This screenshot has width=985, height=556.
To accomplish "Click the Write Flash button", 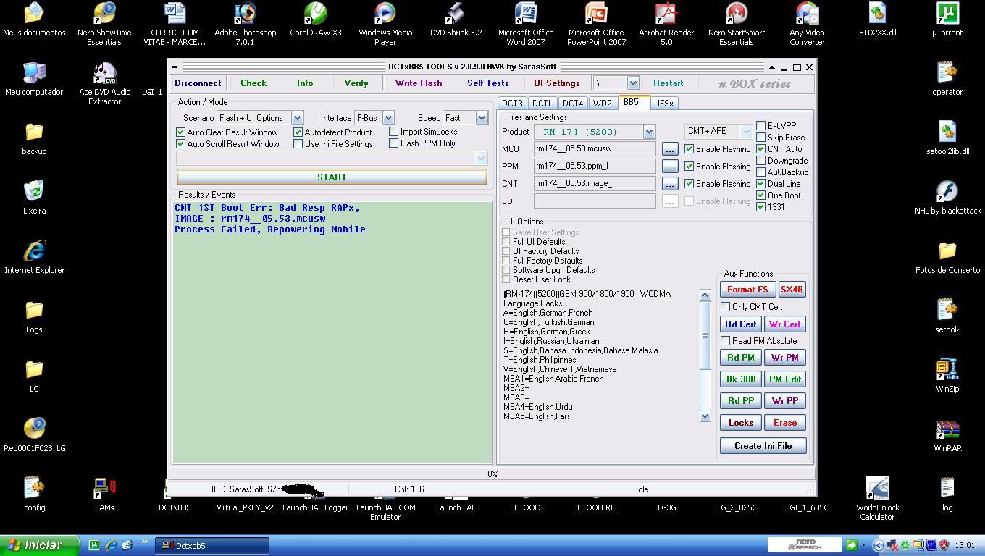I will (x=419, y=83).
